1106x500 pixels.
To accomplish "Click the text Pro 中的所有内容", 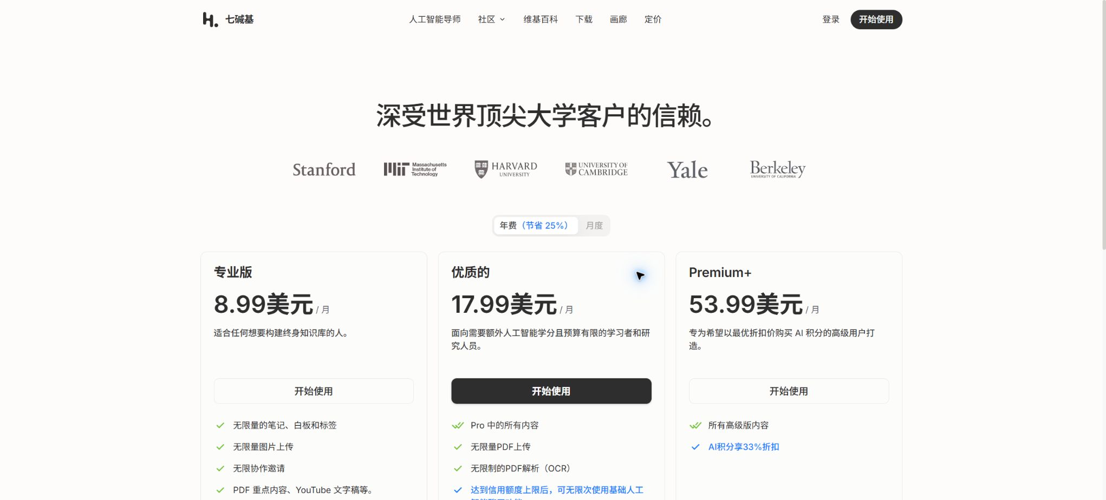I will (505, 425).
